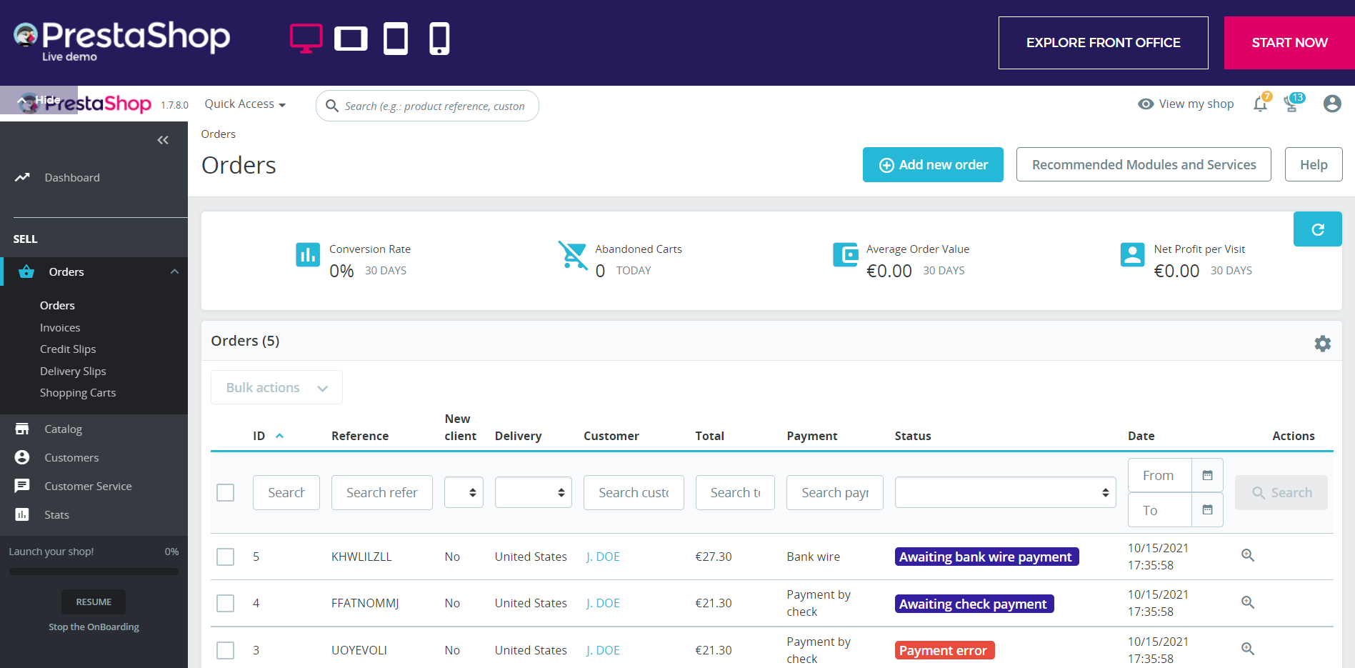
Task: Click the Abandoned Carts icon
Action: pyautogui.click(x=573, y=255)
